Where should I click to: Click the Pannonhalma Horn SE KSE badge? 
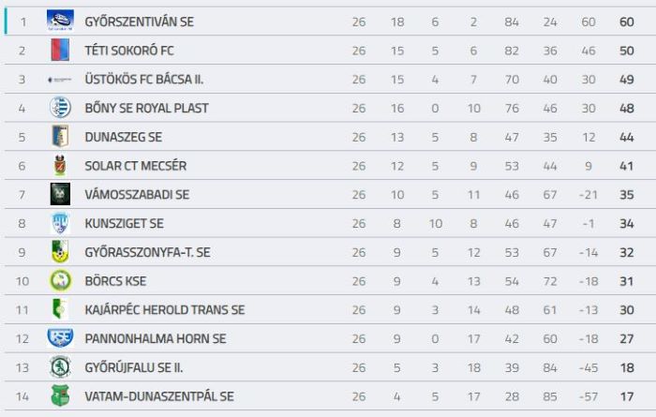point(60,338)
